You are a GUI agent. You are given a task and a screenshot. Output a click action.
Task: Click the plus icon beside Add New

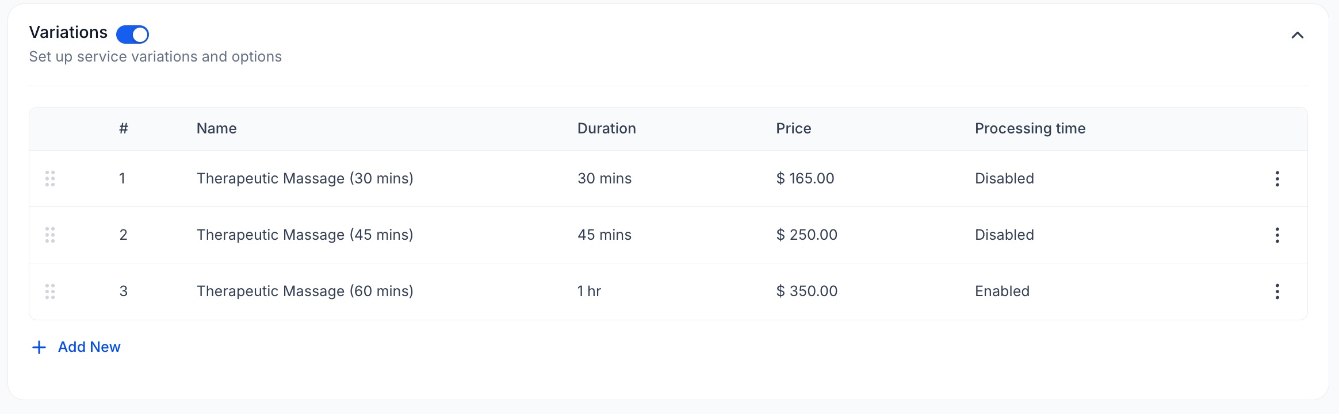click(39, 347)
